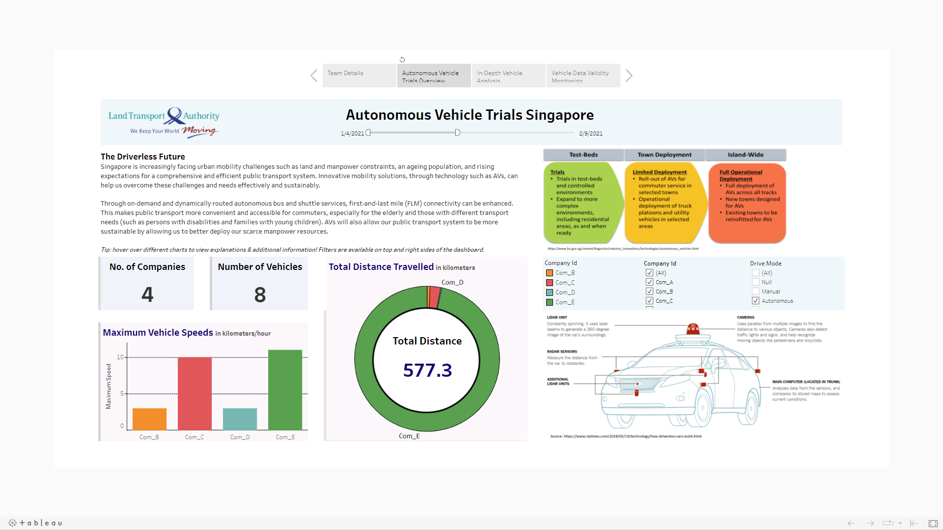This screenshot has width=943, height=530.
Task: Click the undo arrow in bottom toolbar
Action: coord(851,523)
